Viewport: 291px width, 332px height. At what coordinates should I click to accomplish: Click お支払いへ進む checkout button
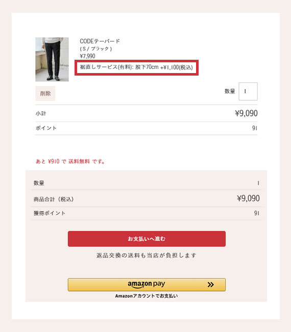[x=147, y=239]
